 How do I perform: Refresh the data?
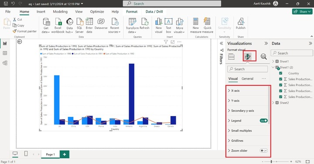click(x=144, y=24)
